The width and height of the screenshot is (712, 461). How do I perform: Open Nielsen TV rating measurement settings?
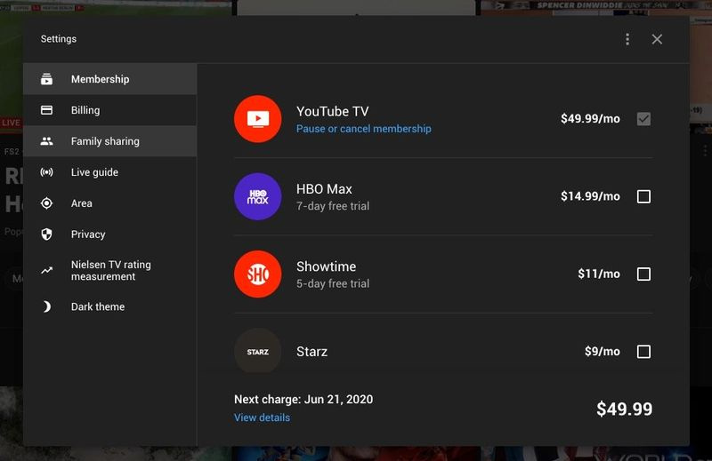point(109,271)
